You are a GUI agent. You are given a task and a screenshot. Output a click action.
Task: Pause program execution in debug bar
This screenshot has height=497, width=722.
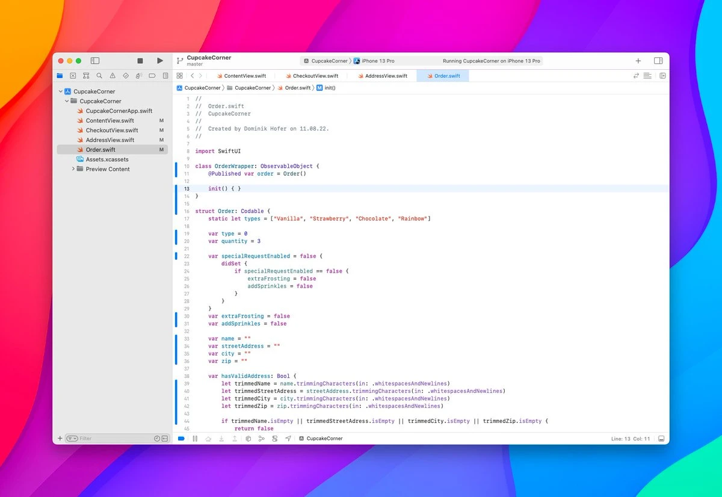pos(194,439)
